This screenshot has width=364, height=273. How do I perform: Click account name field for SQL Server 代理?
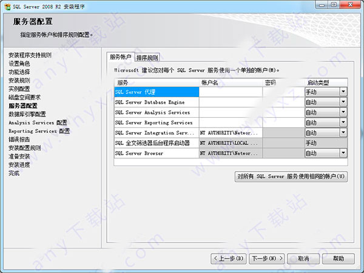click(x=231, y=92)
